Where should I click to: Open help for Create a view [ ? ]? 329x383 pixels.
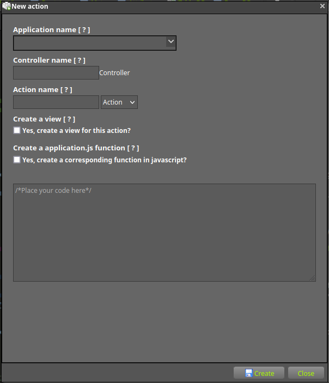pyautogui.click(x=69, y=119)
